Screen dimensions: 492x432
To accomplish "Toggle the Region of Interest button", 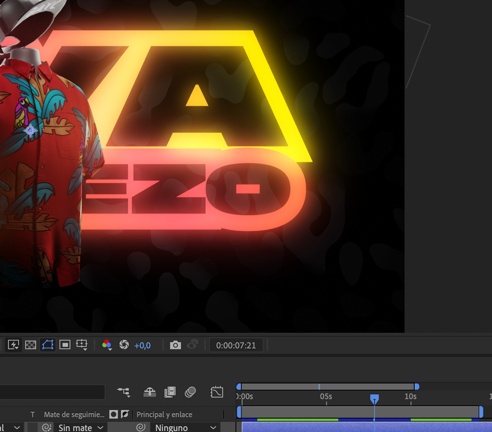I will point(65,345).
